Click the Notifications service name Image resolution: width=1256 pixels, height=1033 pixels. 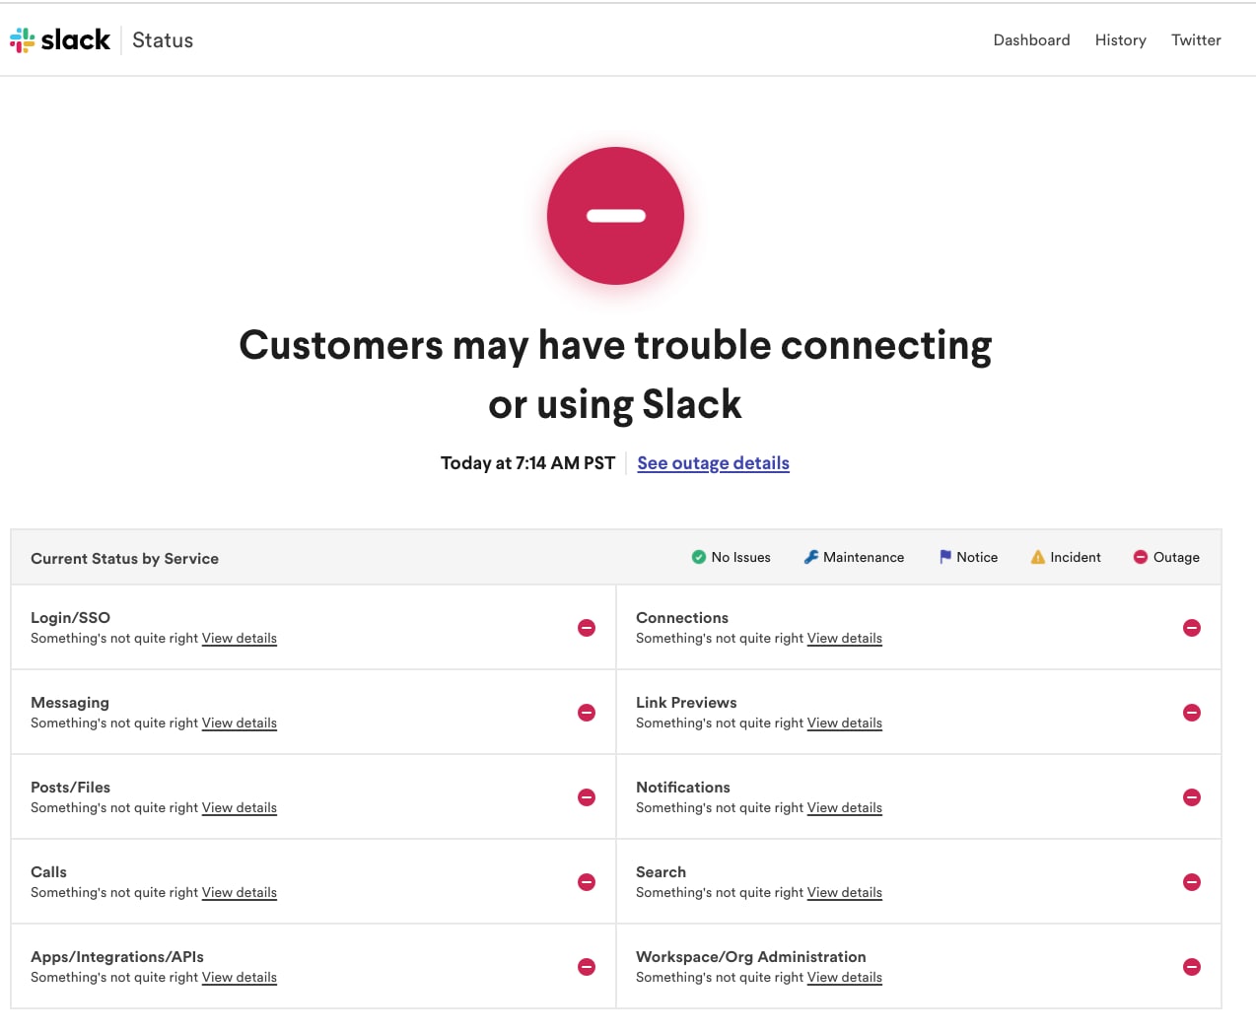tap(683, 788)
